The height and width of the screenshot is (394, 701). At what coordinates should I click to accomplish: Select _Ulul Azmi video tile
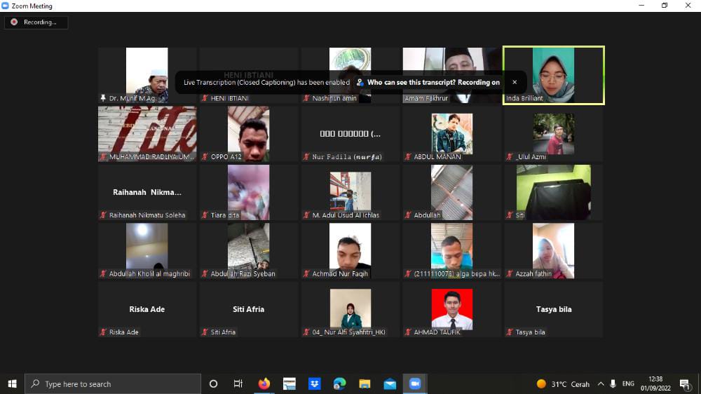554,134
